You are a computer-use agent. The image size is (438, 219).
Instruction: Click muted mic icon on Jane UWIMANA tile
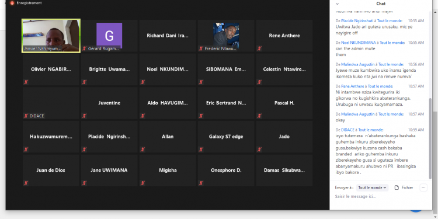[x=84, y=183]
